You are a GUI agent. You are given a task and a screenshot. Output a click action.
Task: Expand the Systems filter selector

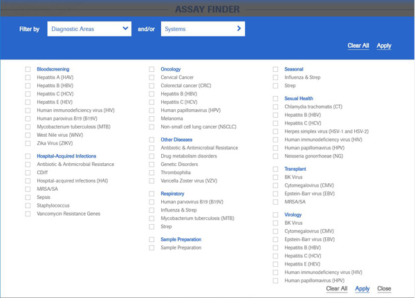click(x=203, y=29)
